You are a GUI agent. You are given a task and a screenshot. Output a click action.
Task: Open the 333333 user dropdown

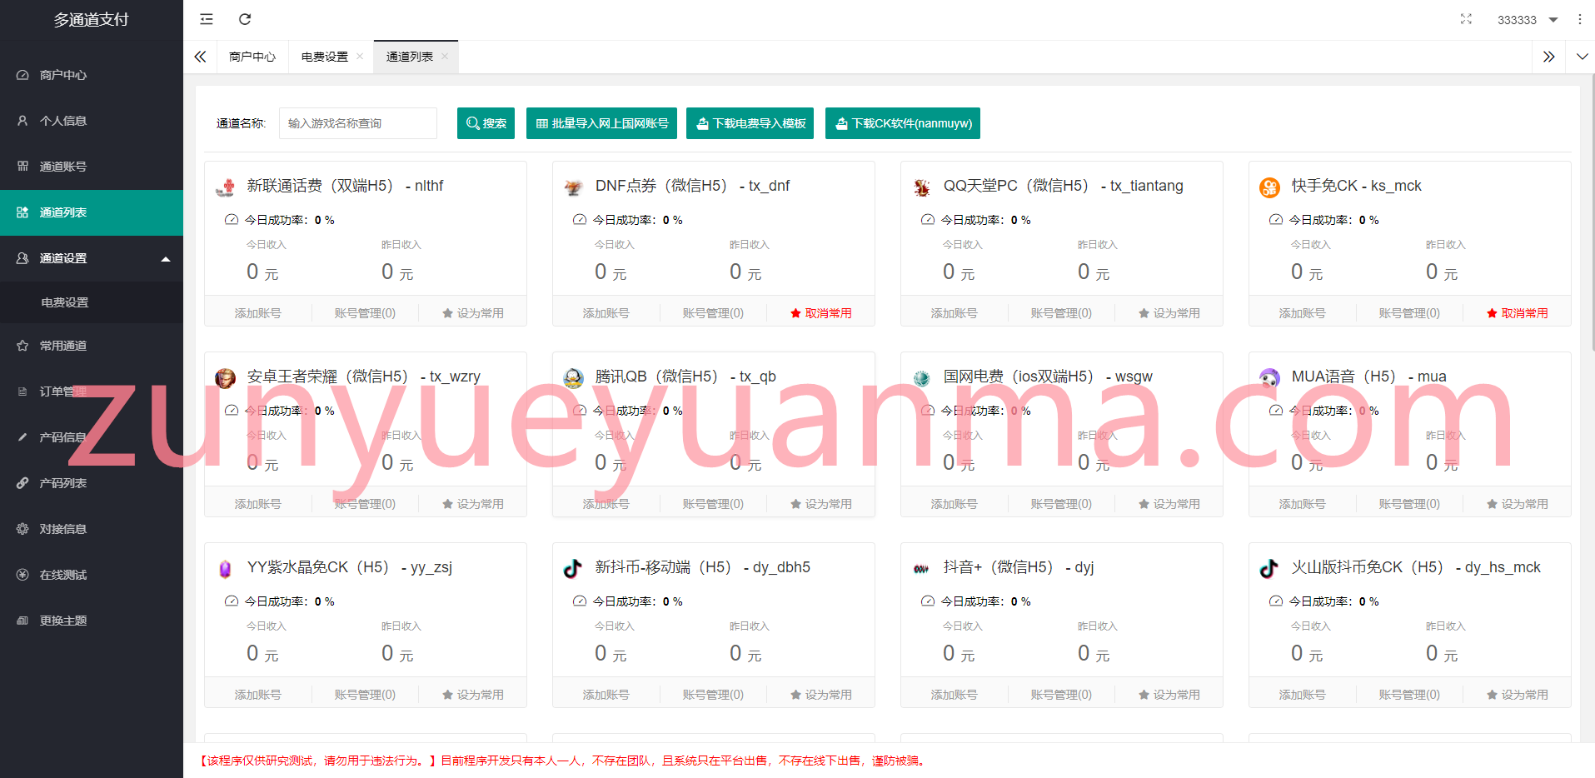1528,20
